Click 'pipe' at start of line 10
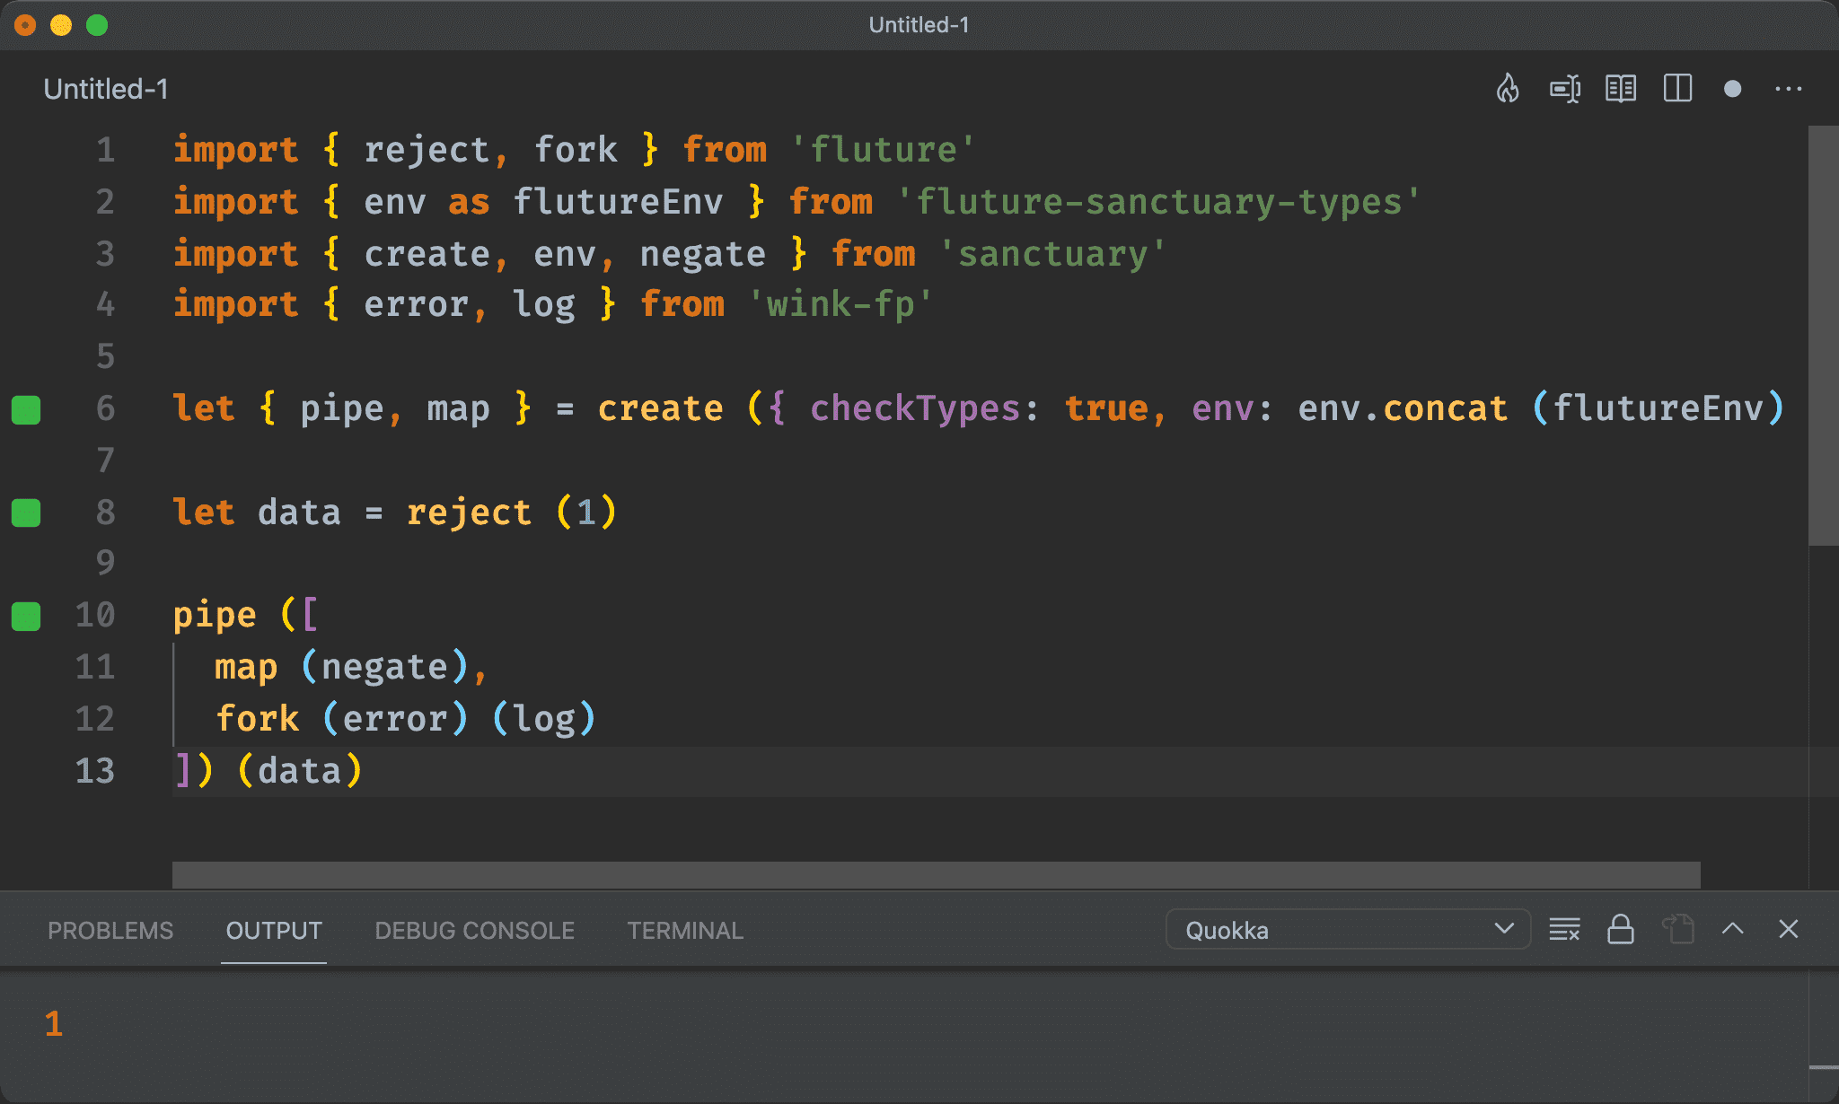This screenshot has width=1839, height=1104. click(x=215, y=617)
